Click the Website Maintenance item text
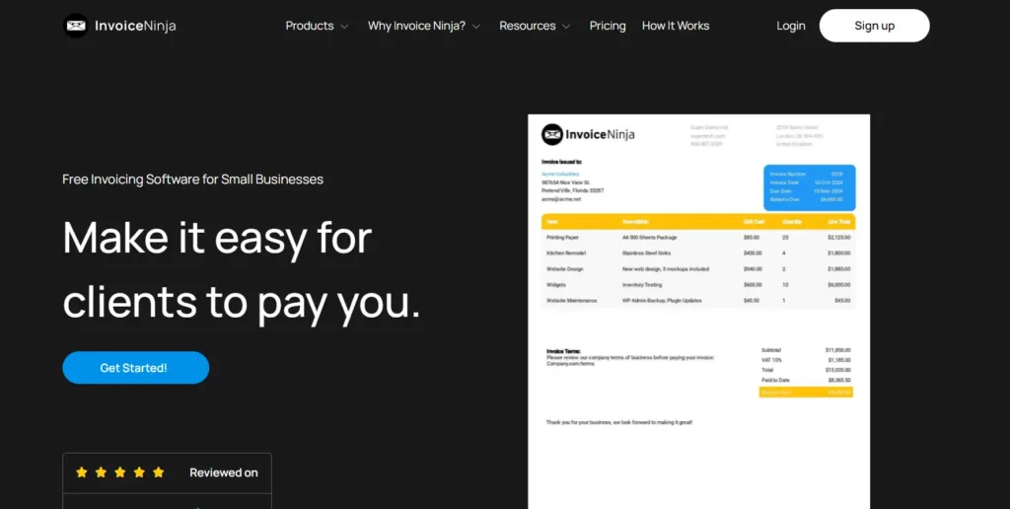Image resolution: width=1010 pixels, height=509 pixels. tap(571, 300)
